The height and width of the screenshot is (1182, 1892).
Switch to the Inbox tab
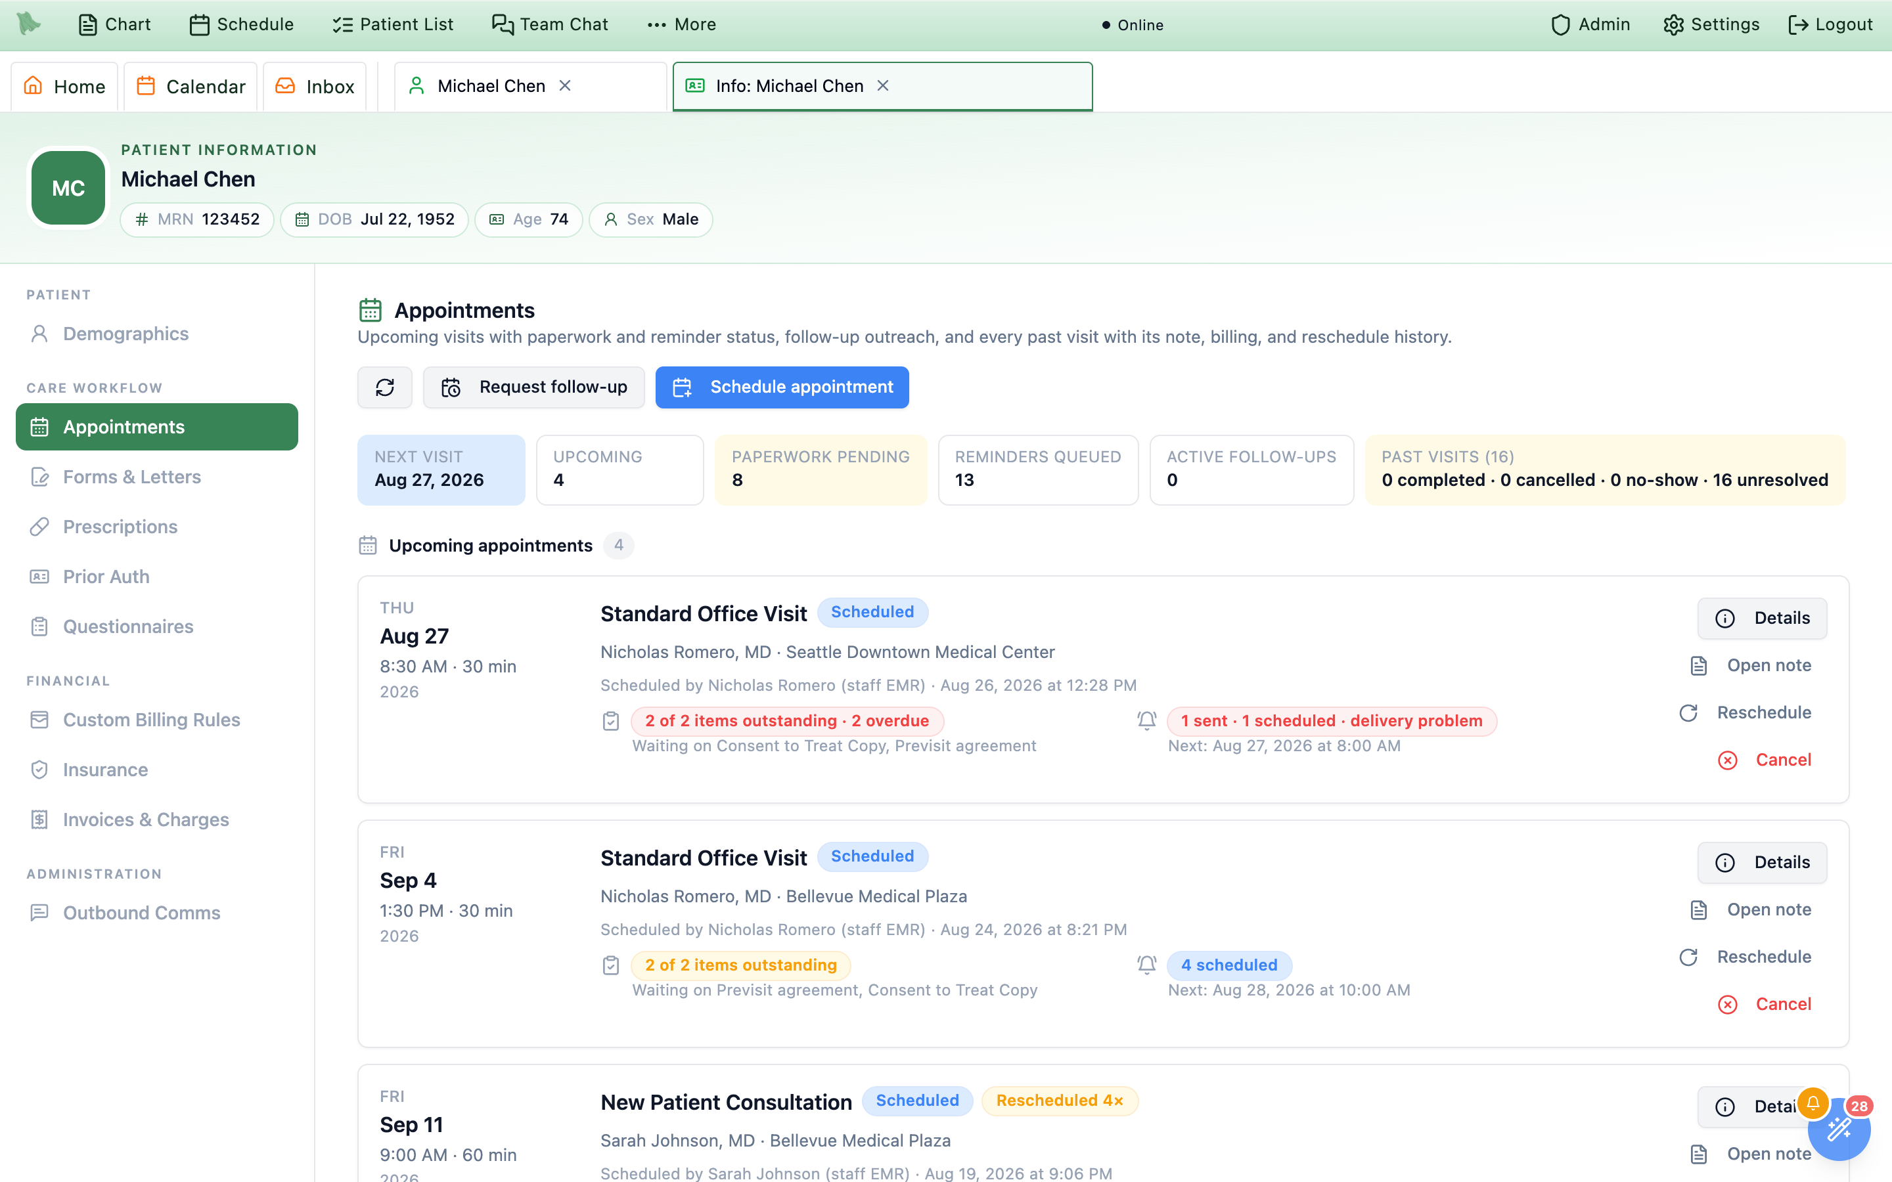tap(315, 86)
